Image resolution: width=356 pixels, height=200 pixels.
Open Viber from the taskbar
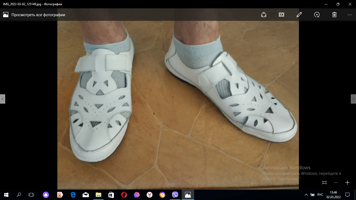click(175, 195)
